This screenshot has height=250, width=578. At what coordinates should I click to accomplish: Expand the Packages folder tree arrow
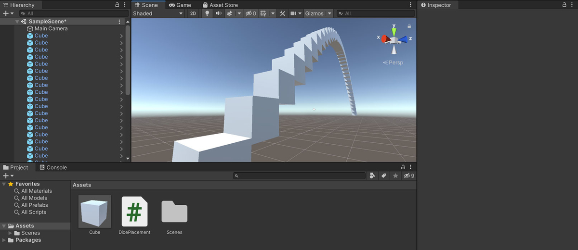click(4, 240)
